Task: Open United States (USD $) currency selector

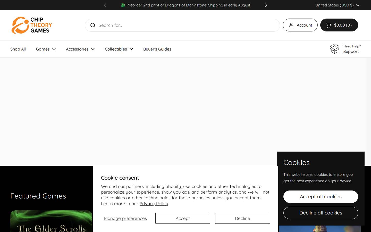Action: pyautogui.click(x=337, y=5)
